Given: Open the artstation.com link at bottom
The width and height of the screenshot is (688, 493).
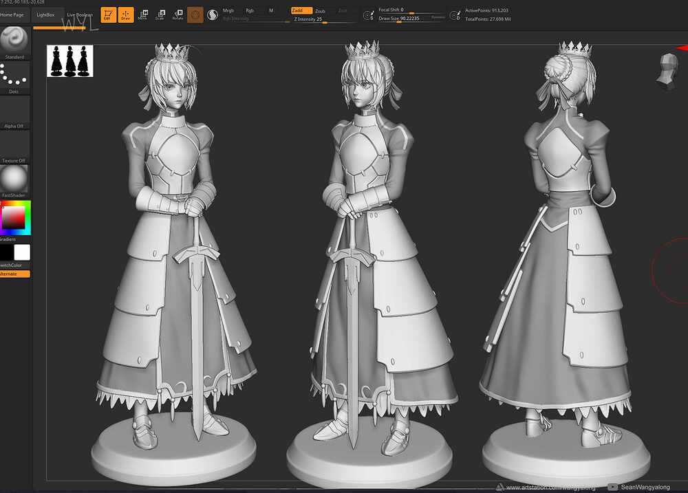Looking at the screenshot, I should 550,487.
